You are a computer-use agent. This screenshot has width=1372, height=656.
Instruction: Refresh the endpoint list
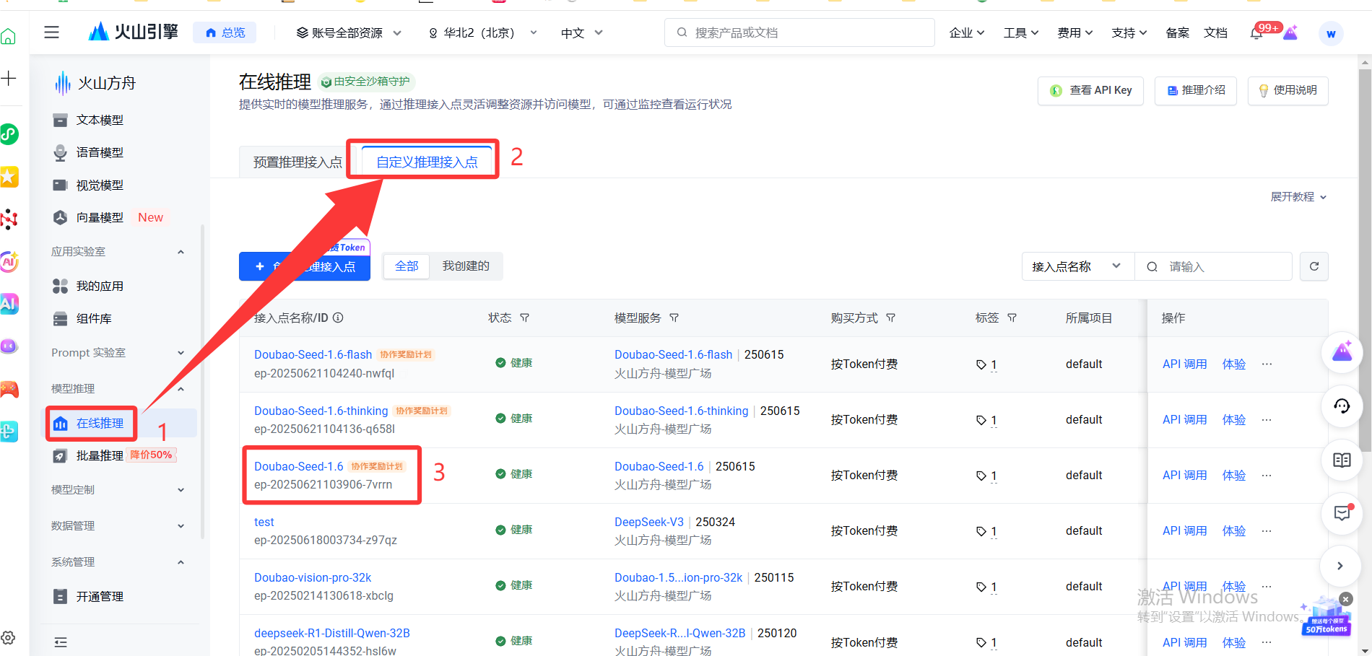(x=1314, y=266)
